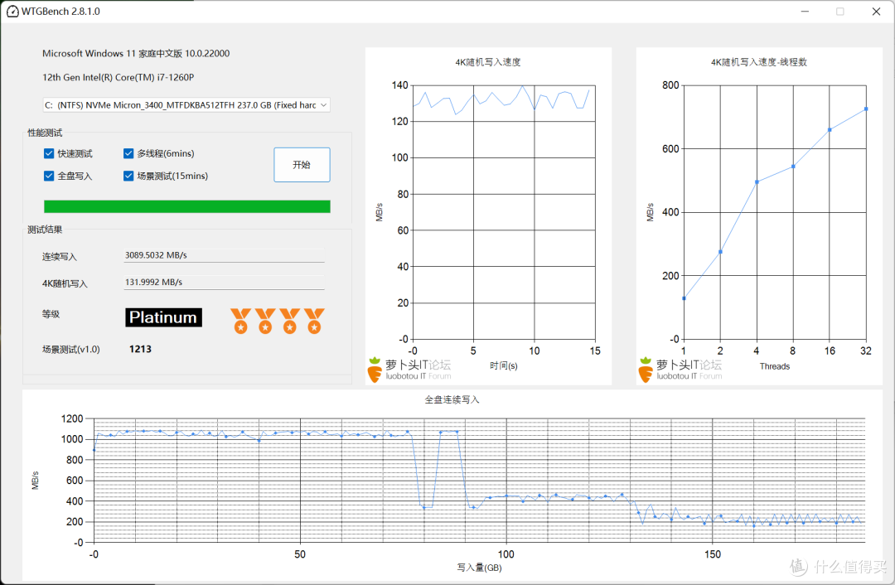Click the 等级 label

[51, 314]
